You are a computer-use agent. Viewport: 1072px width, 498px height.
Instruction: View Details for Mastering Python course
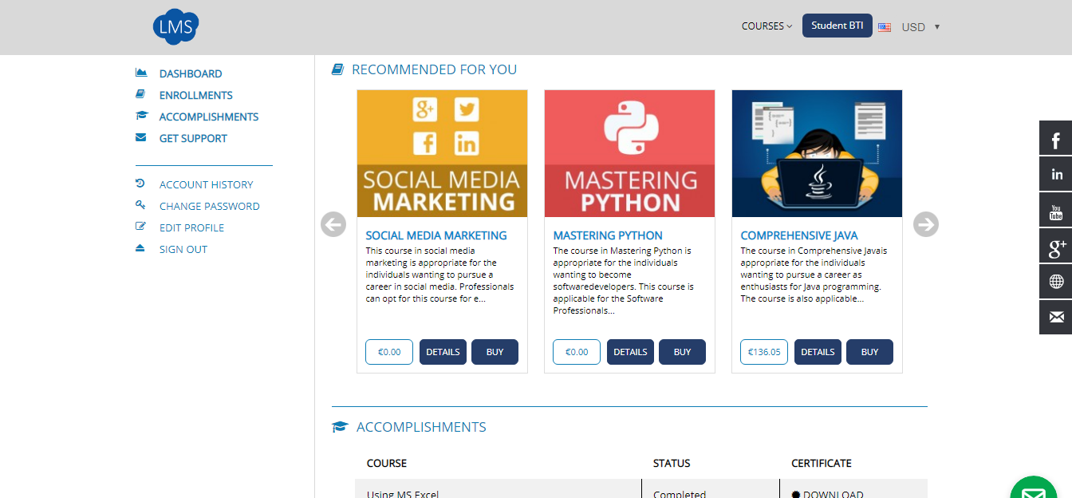point(630,352)
